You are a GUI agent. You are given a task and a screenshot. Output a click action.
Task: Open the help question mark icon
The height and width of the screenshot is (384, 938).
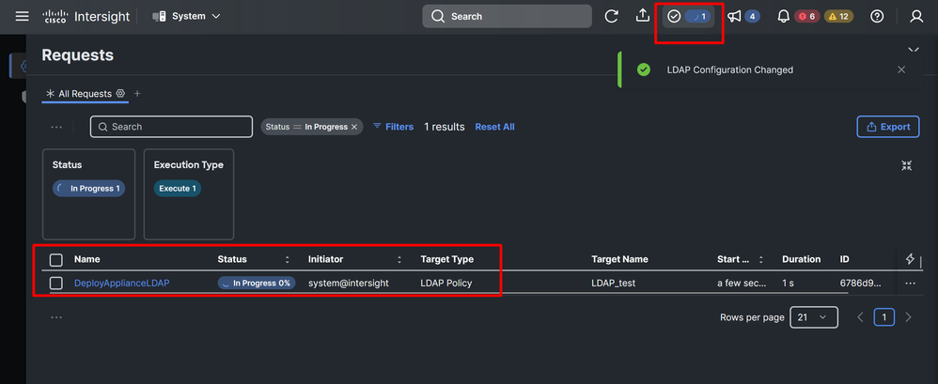click(x=877, y=16)
